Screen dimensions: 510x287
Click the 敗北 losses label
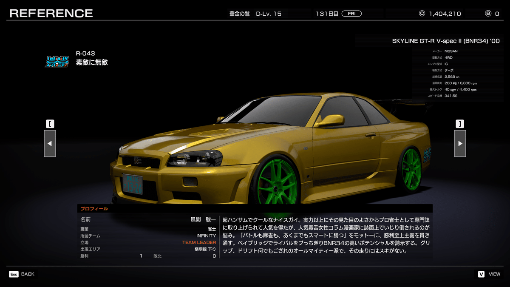point(158,256)
